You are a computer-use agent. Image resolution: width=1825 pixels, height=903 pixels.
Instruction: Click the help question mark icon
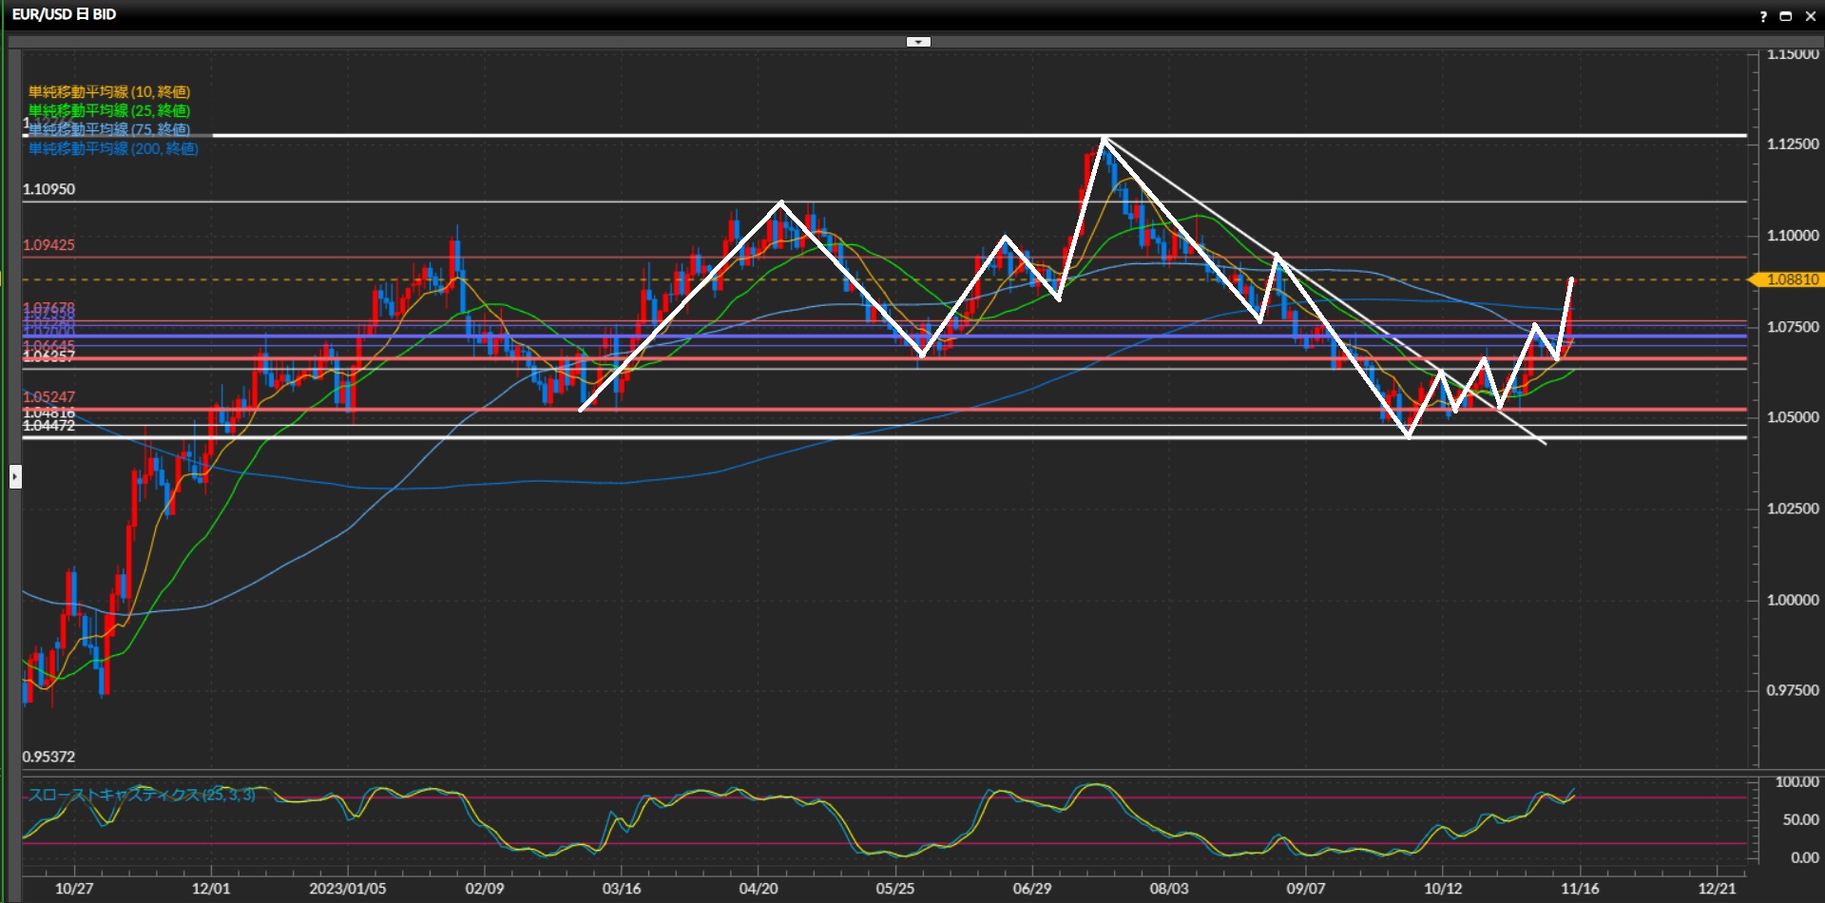[x=1763, y=16]
